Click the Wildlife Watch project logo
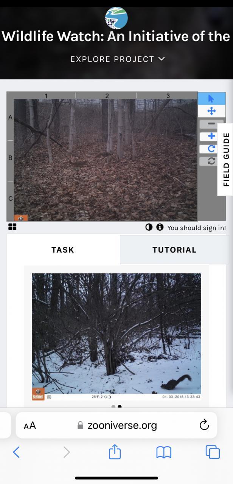 pos(116,18)
